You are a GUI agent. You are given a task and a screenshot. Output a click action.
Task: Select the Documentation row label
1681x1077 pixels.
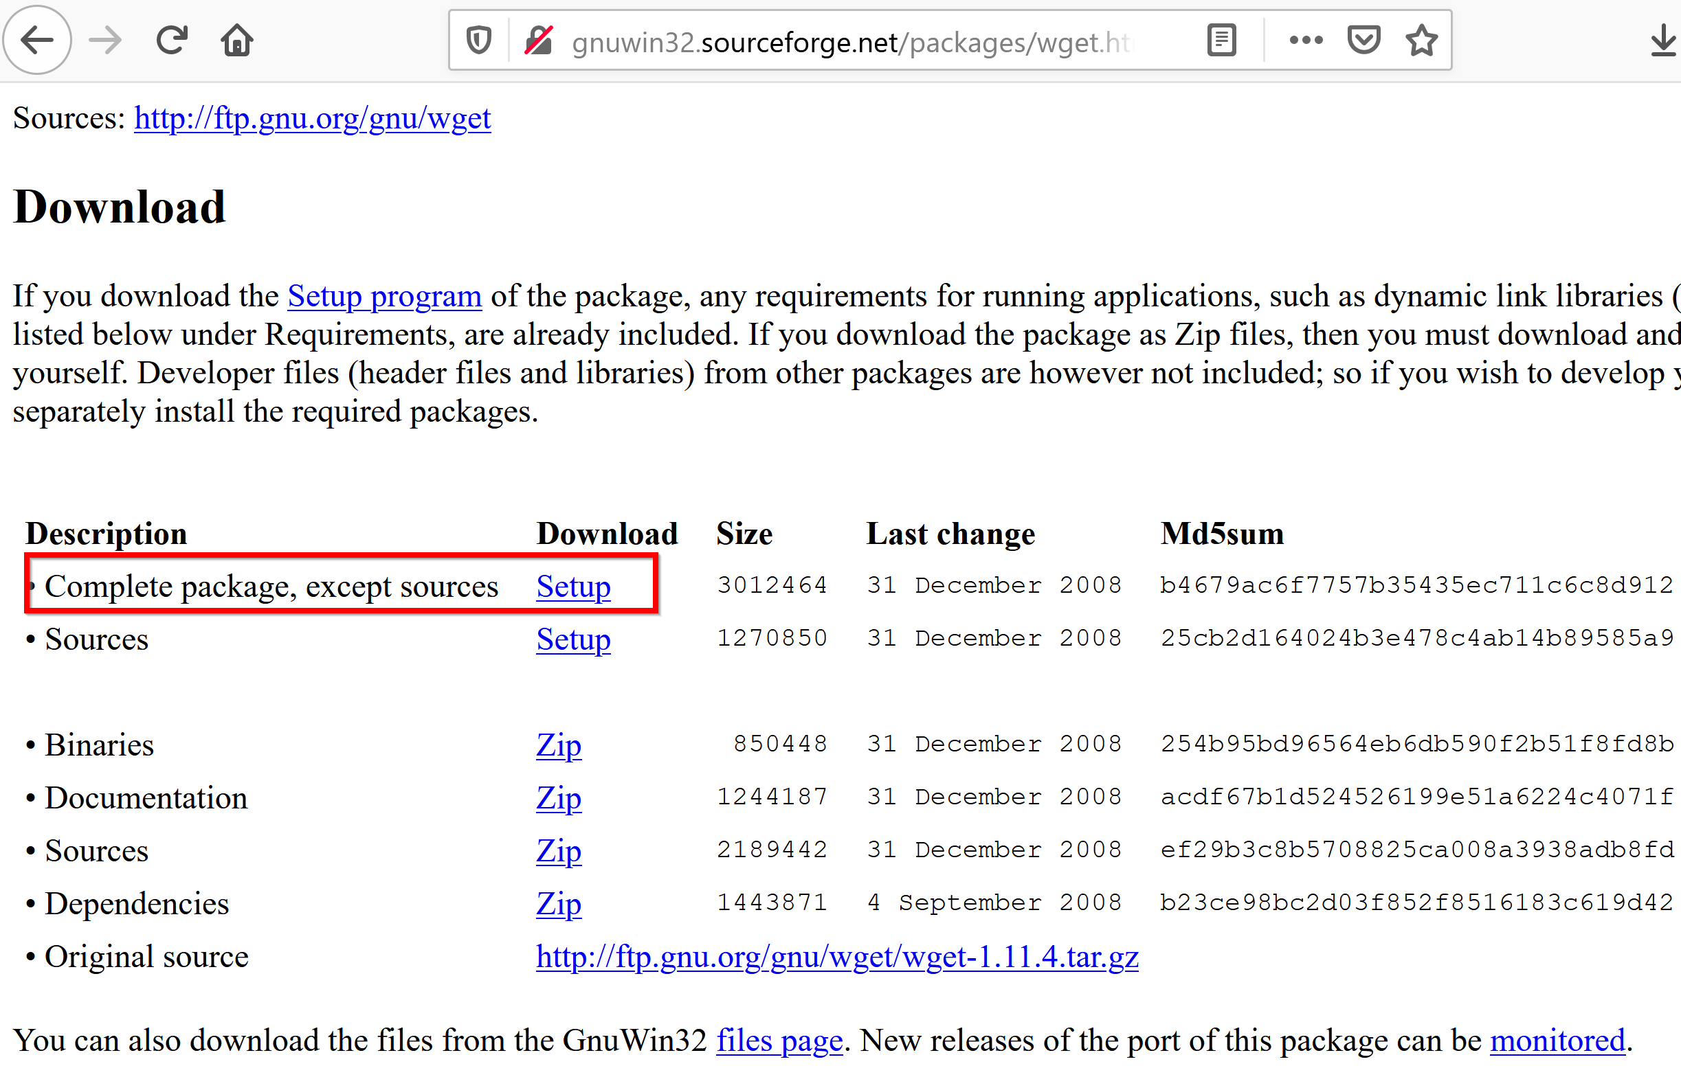coord(146,798)
